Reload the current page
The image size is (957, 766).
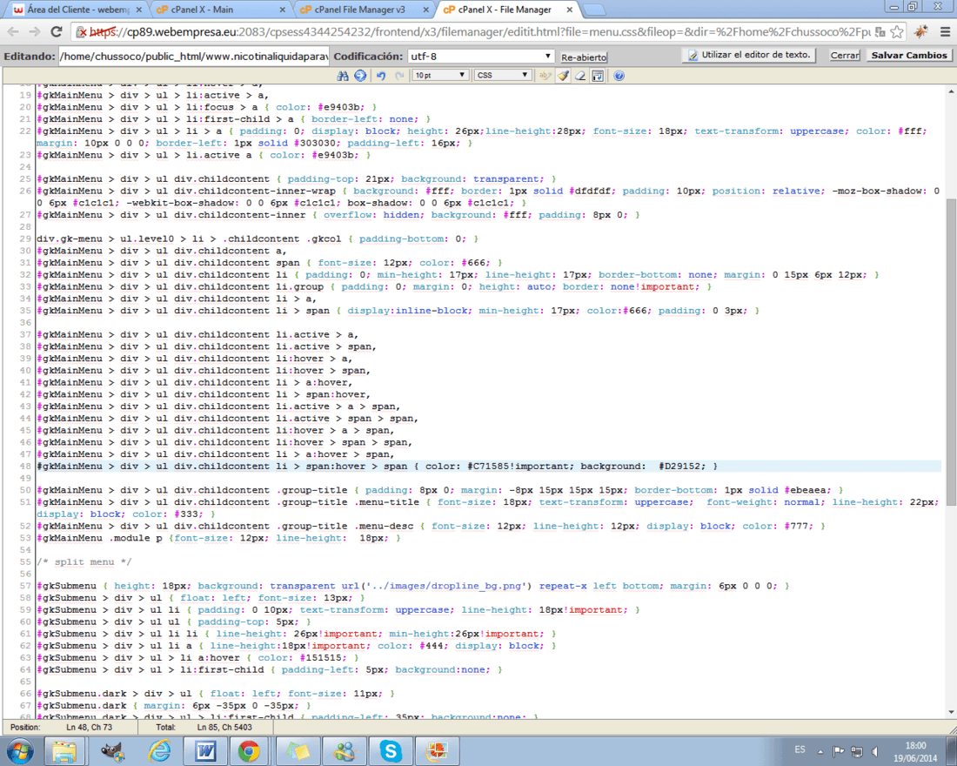point(57,31)
